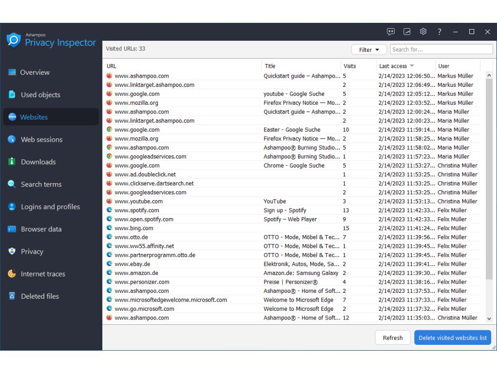Screen dimensions: 497x373
Task: Click the feedback speech bubble icon
Action: pyautogui.click(x=391, y=32)
